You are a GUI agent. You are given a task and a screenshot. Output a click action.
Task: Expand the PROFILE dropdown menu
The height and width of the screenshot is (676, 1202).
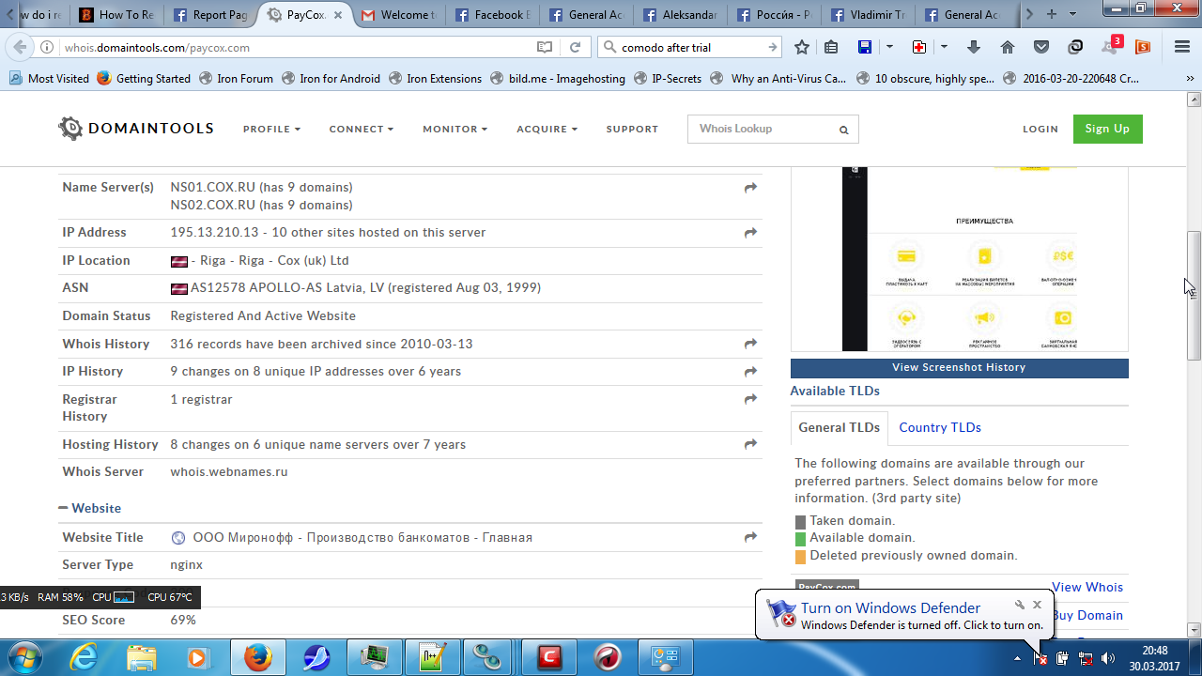tap(272, 130)
